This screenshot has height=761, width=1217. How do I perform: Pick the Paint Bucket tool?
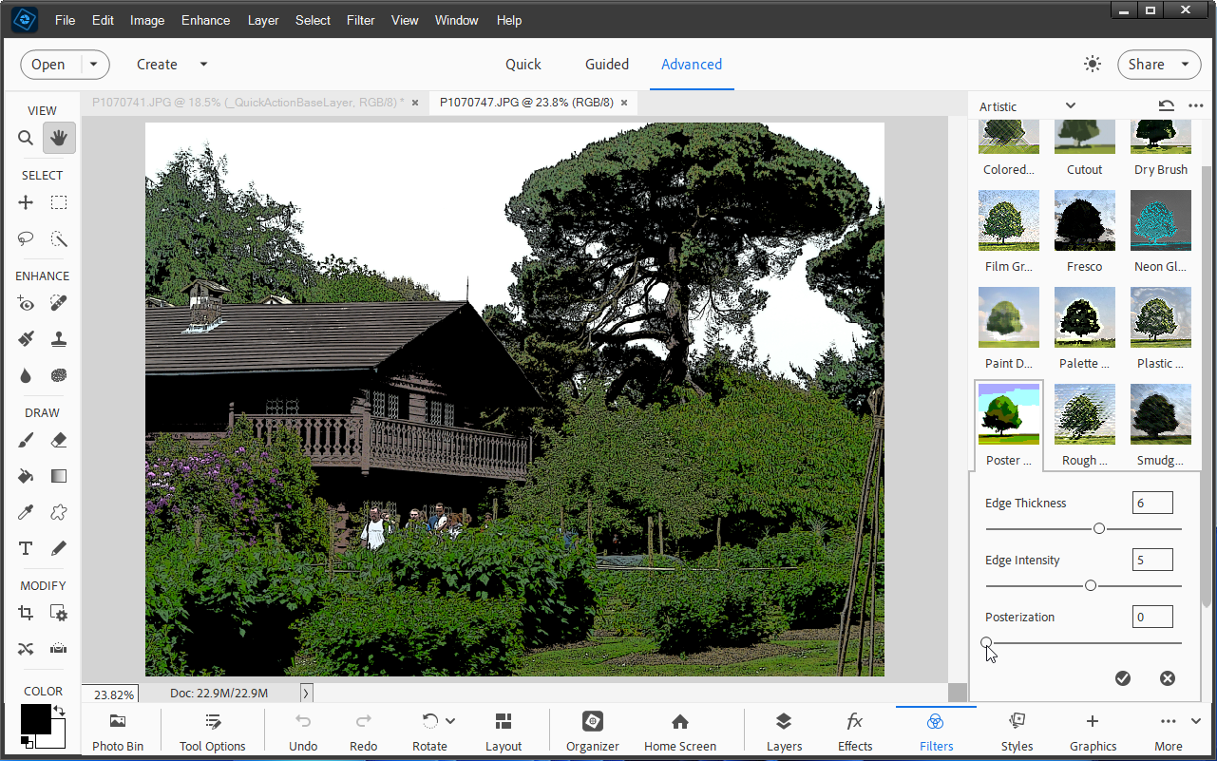coord(26,476)
